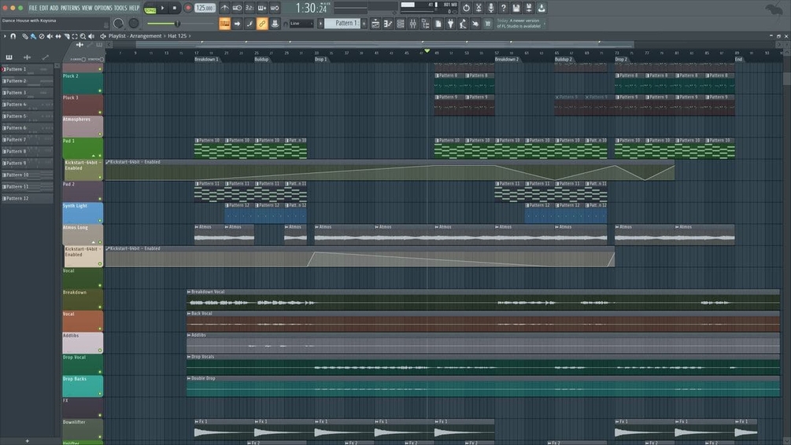Open undo history icon
The width and height of the screenshot is (791, 445).
click(466, 8)
